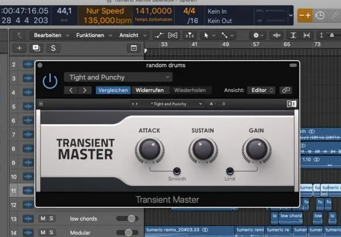
Task: Open the inner Tight and Punchy preset list
Action: point(176,104)
